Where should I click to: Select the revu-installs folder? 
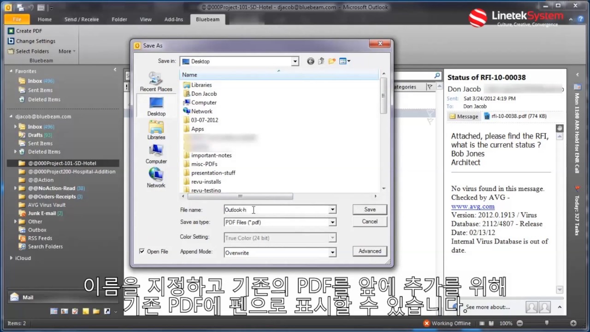(206, 182)
